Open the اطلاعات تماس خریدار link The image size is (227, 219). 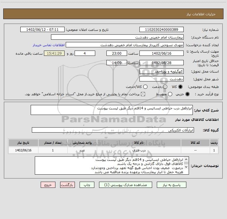point(49,45)
